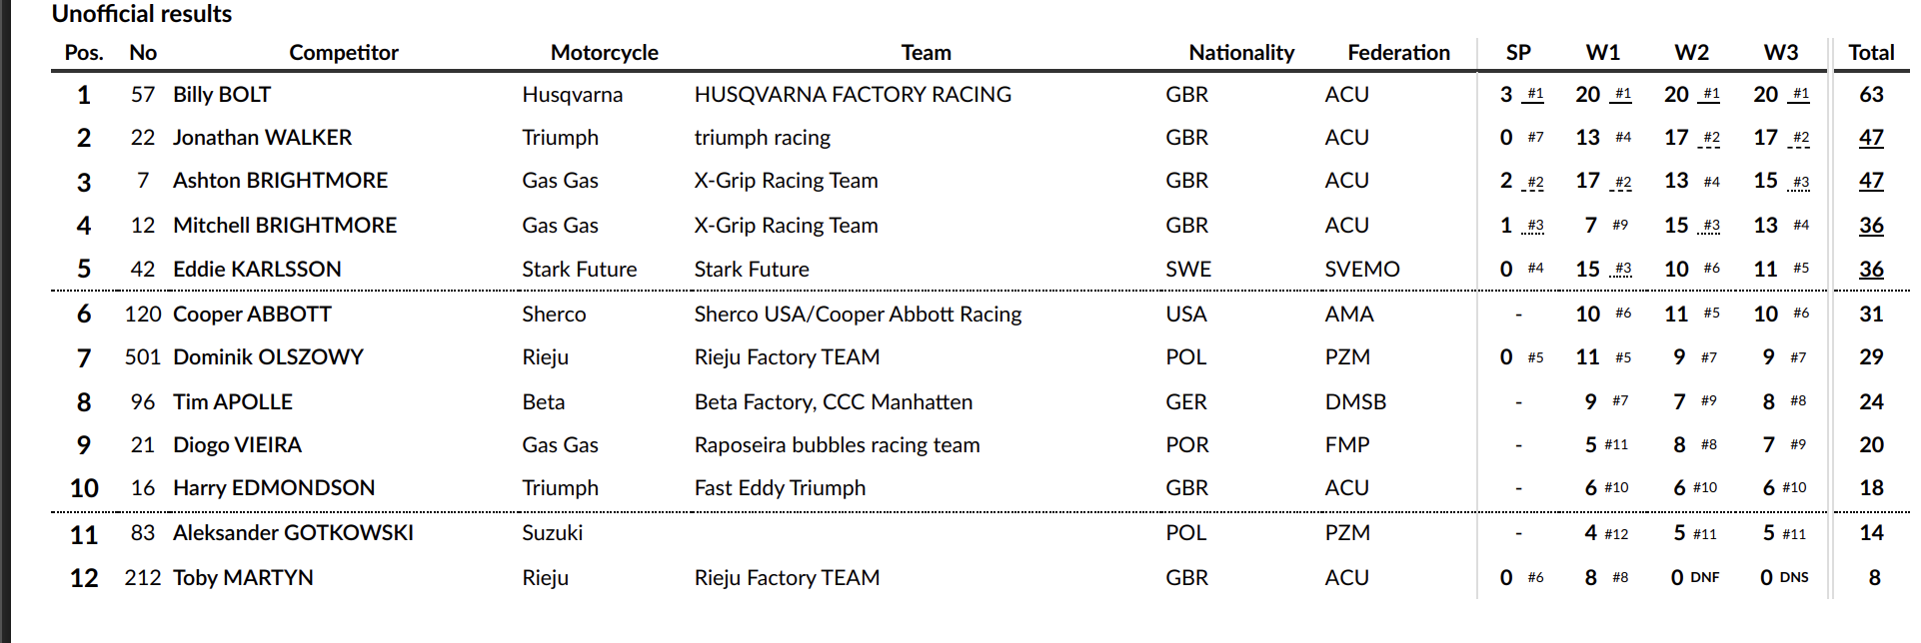Select Jonathan WALKER's name
Image resolution: width=1921 pixels, height=643 pixels.
tap(262, 138)
